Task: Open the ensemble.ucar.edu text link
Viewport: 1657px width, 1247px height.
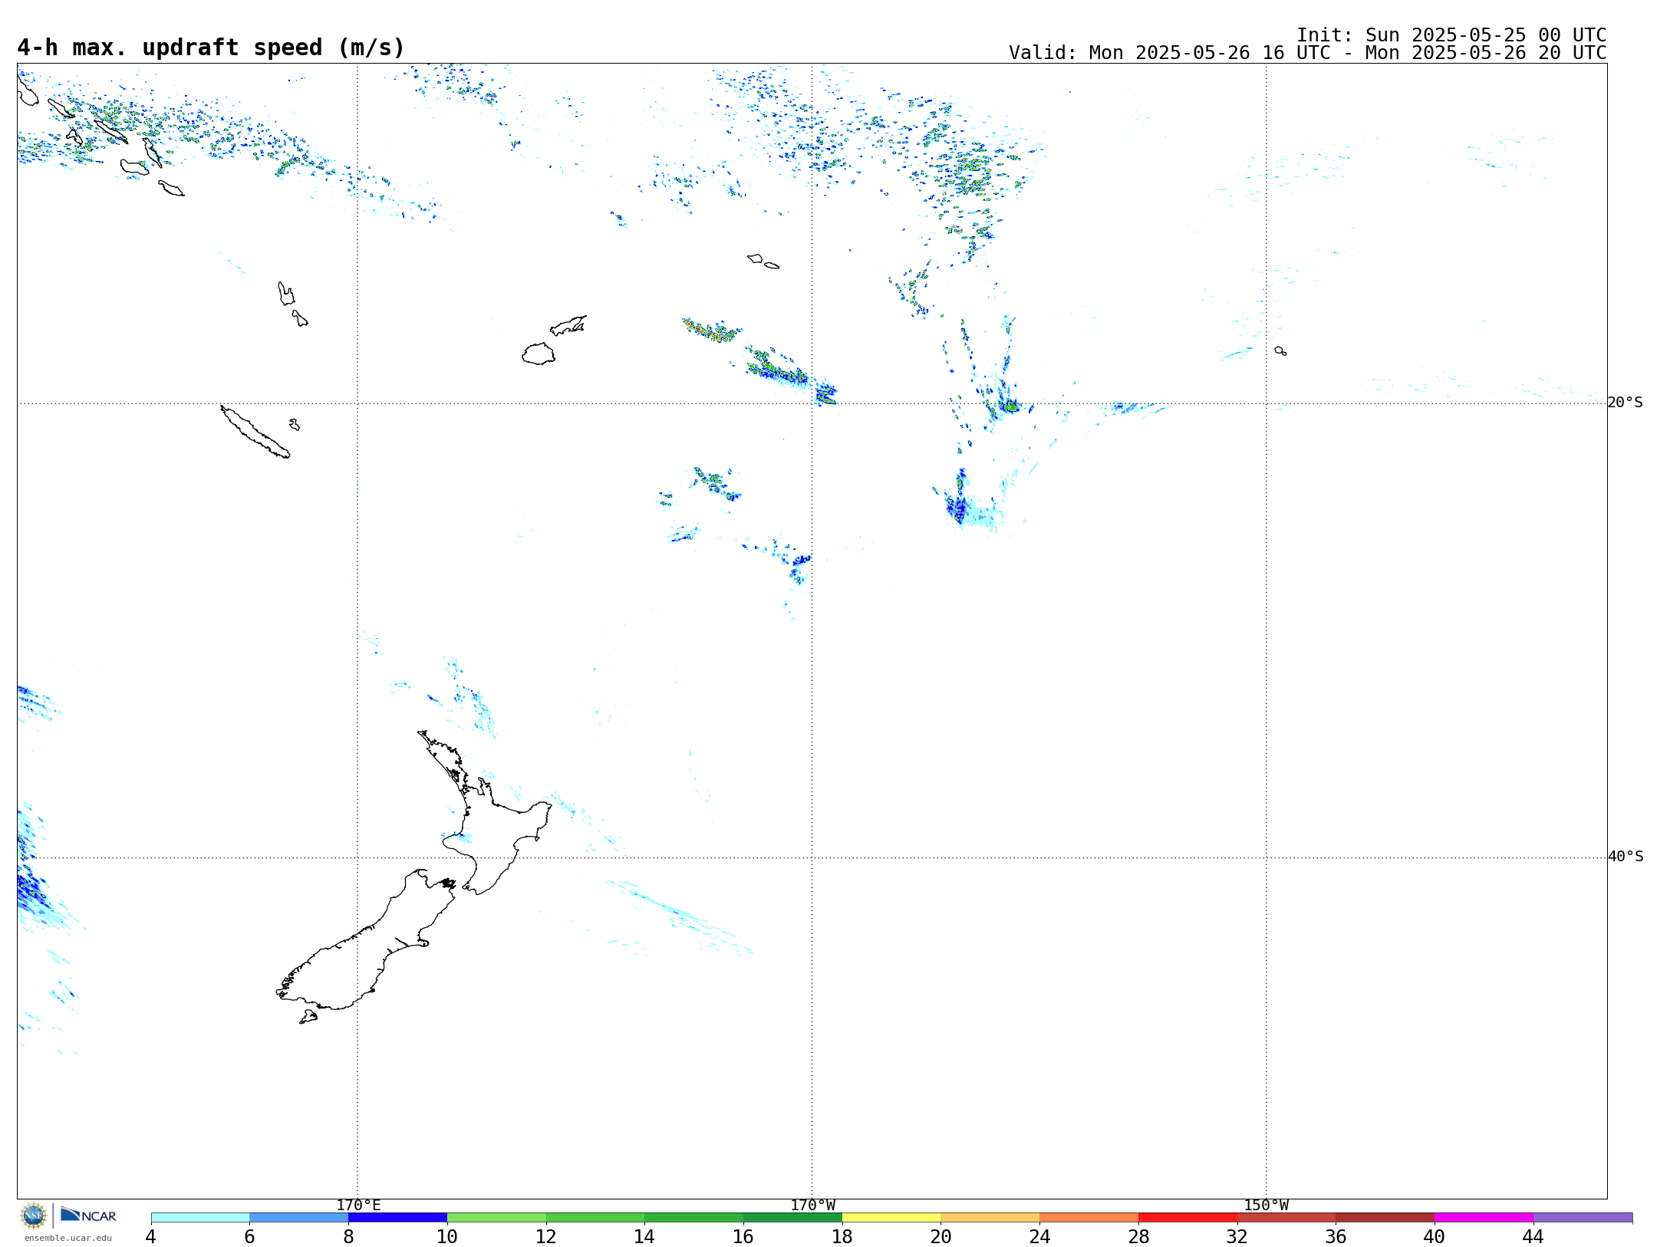Action: [x=68, y=1238]
